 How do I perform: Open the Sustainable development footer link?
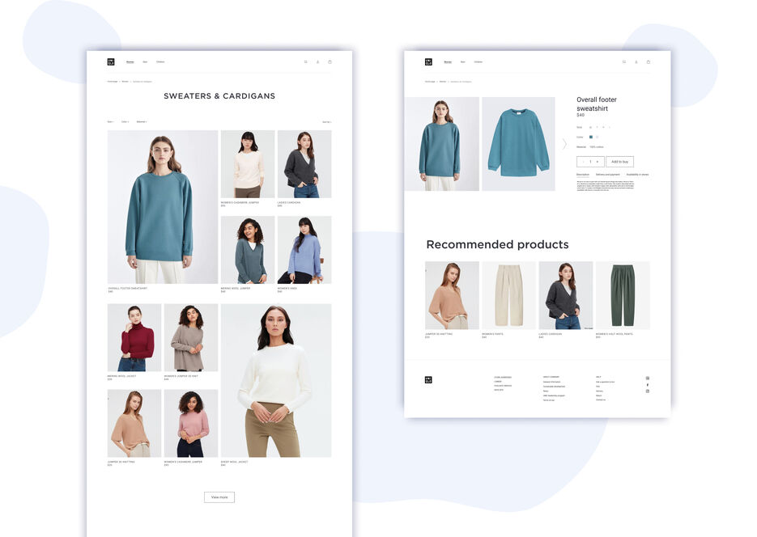[x=554, y=386]
